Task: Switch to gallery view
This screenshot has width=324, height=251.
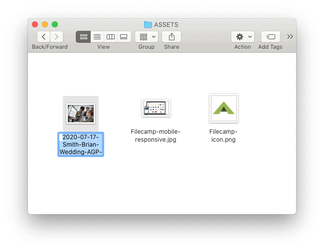Action: tap(124, 37)
